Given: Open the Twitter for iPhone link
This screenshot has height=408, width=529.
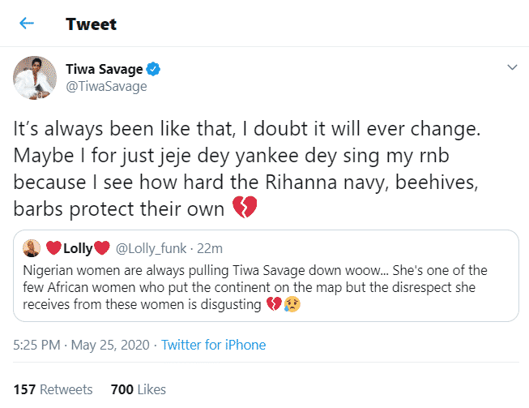Looking at the screenshot, I should tap(214, 345).
